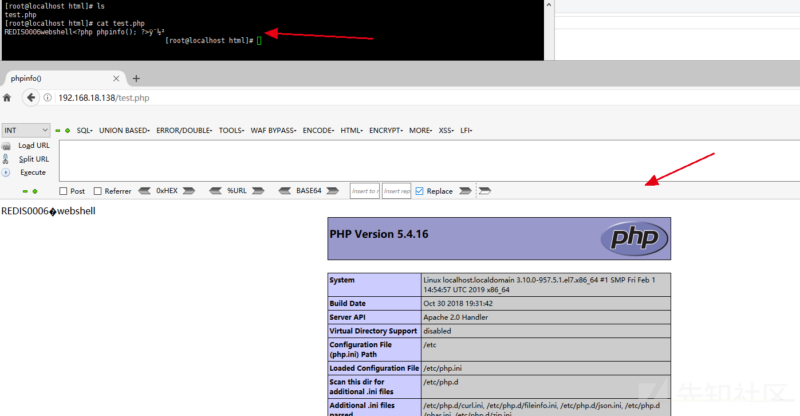
Task: Click the Load URL printer-style icon
Action: pos(6,146)
